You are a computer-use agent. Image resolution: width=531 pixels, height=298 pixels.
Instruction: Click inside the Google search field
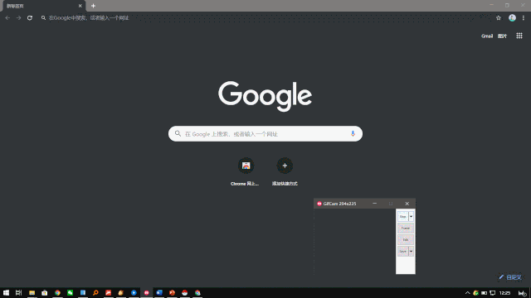(x=265, y=134)
